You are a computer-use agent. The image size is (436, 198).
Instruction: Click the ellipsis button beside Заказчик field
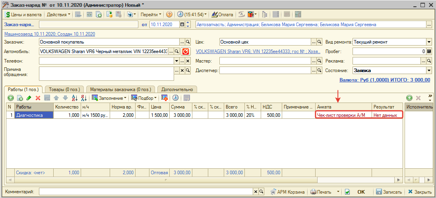[182, 42]
